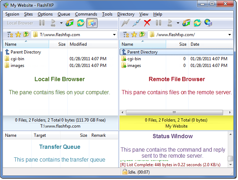
Task: Open the remote Go button dropdown arrow
Action: pos(178,23)
